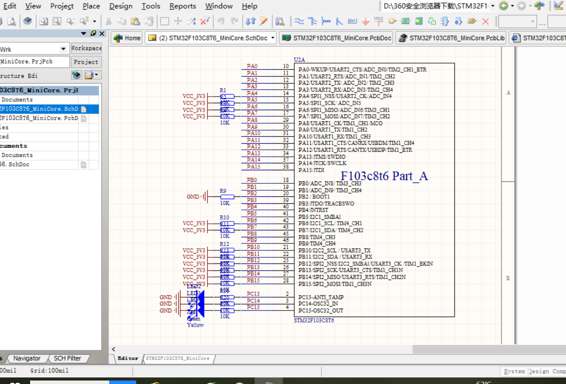Click the Clear Filter red-X icon

click(x=204, y=21)
